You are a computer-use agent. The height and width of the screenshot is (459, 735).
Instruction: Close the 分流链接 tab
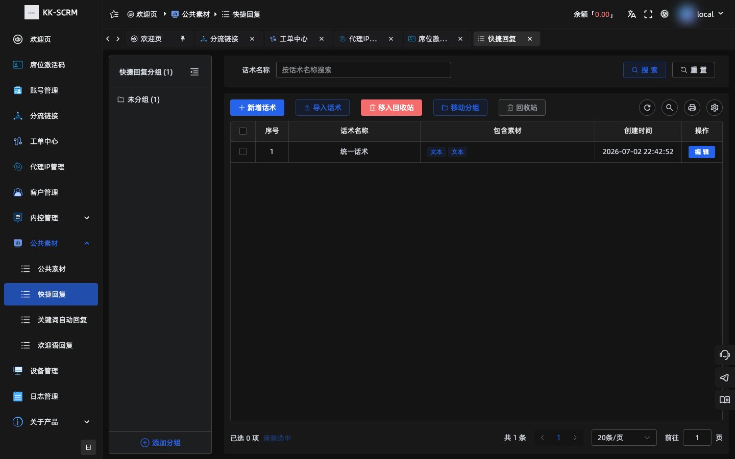point(252,39)
